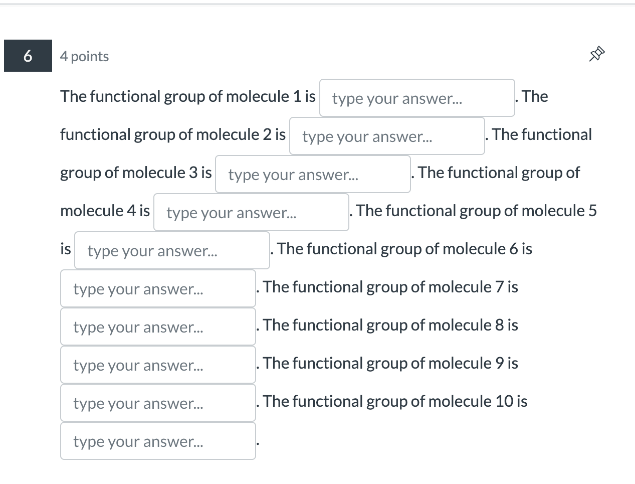Click the answer field for molecule 5

point(172,250)
